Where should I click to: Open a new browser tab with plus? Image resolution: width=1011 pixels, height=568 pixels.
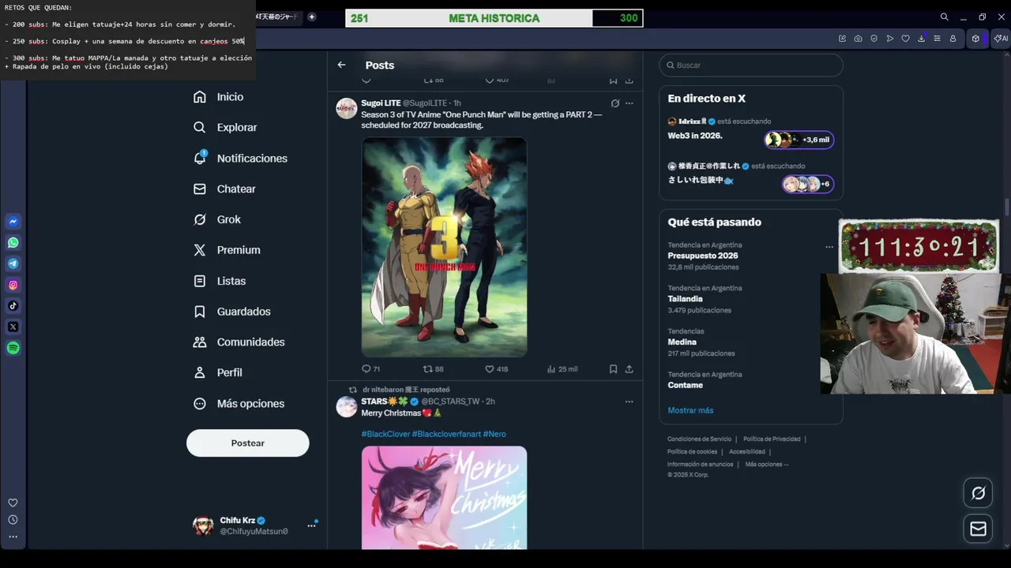[311, 17]
